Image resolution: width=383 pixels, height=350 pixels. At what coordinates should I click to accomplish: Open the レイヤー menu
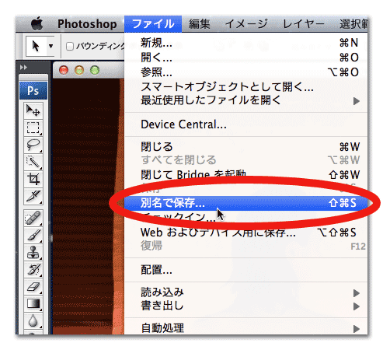[304, 24]
